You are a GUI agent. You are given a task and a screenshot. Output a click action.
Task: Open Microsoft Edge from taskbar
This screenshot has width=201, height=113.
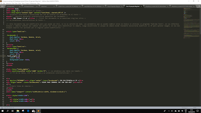pos(28,111)
